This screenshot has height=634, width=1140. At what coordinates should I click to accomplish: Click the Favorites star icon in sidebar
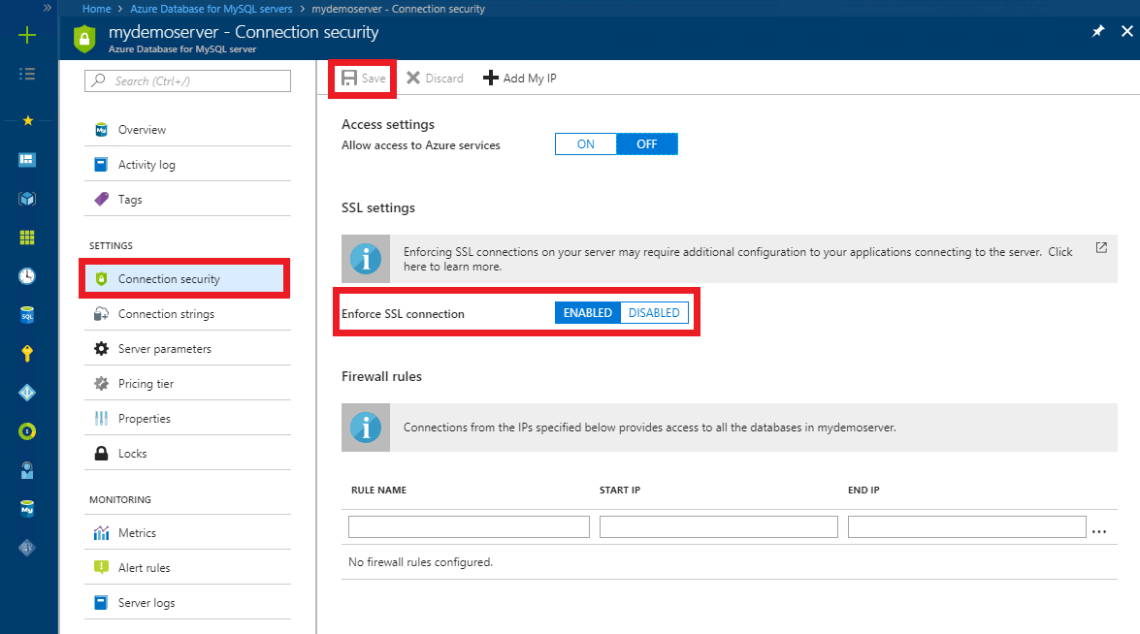point(27,120)
